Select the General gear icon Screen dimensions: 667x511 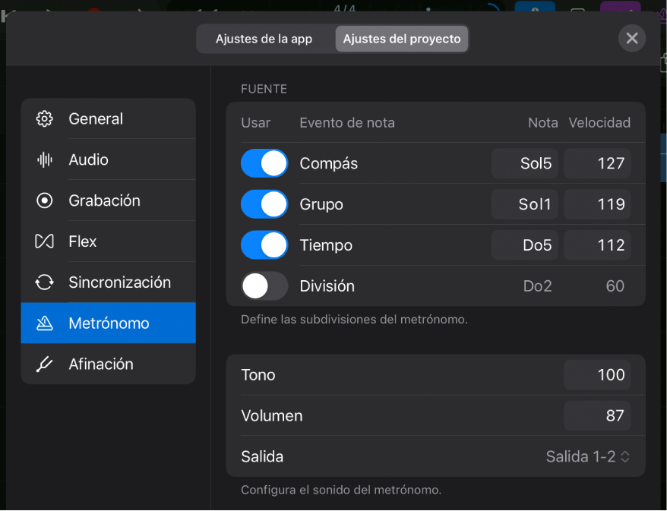[44, 118]
